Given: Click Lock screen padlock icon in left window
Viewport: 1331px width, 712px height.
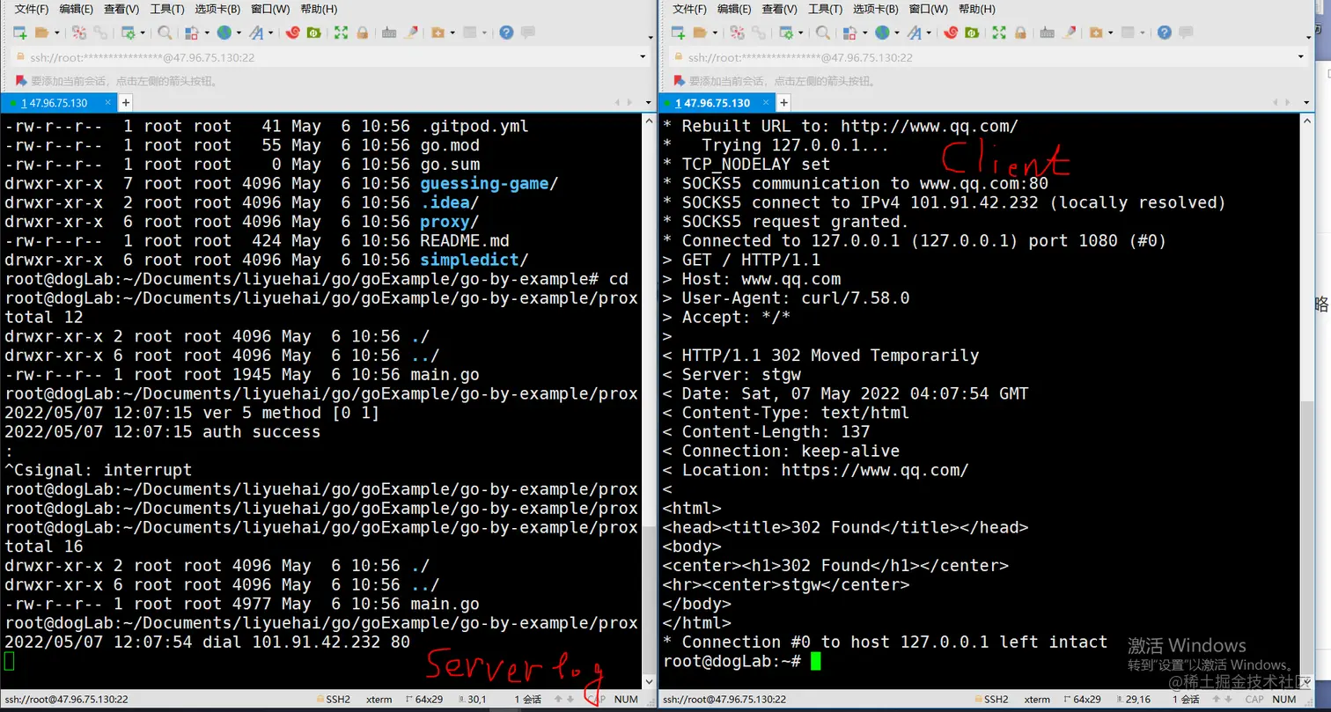Looking at the screenshot, I should click(362, 33).
